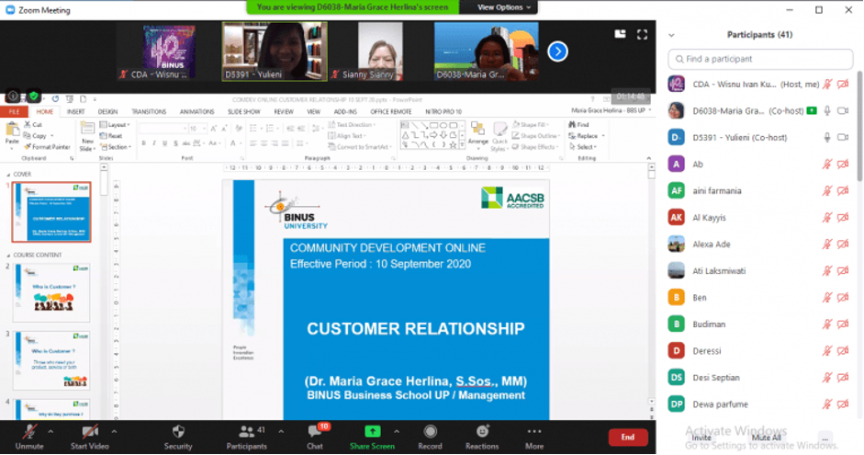Click the red End meeting button
864x455 pixels.
pyautogui.click(x=628, y=437)
